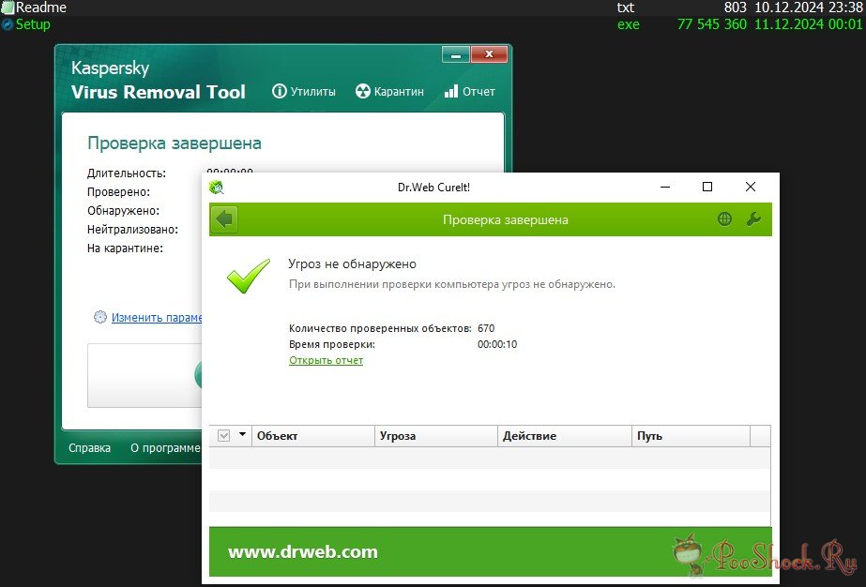Click Setup date 11.12.2024 00:01
The image size is (866, 587).
(808, 24)
